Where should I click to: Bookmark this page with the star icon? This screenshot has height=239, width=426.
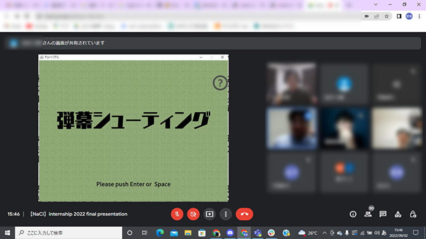click(387, 16)
